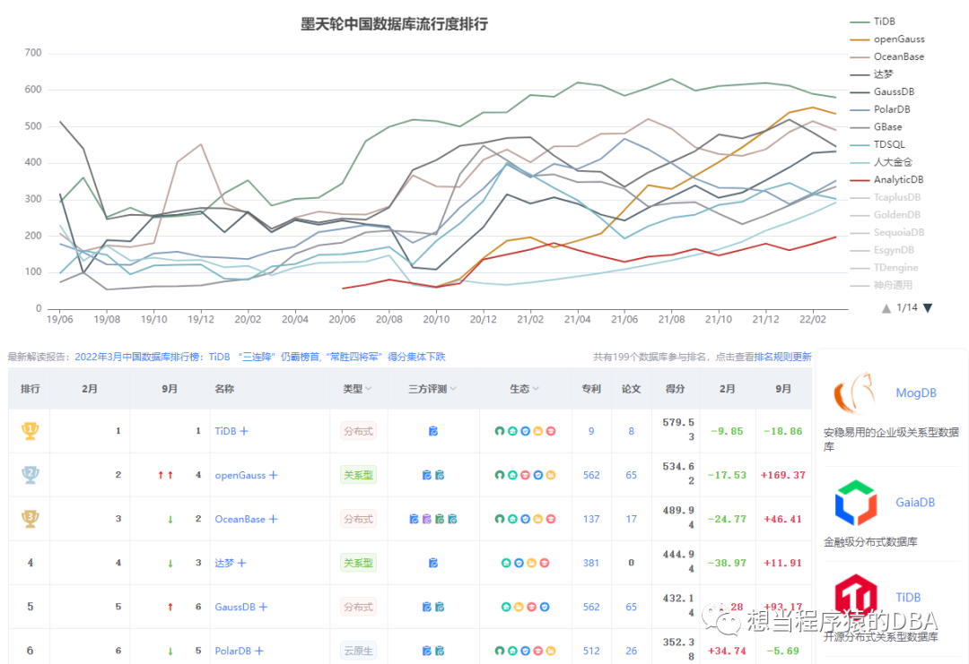This screenshot has height=664, width=969.
Task: Click the plus icon beside TiDB in table
Action: 244,431
